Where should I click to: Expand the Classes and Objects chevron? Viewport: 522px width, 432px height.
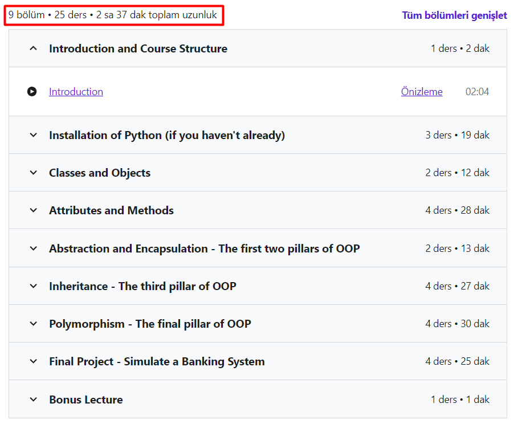(x=33, y=173)
